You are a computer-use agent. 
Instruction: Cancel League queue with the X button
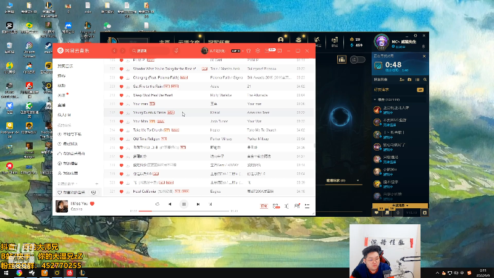coord(424,56)
